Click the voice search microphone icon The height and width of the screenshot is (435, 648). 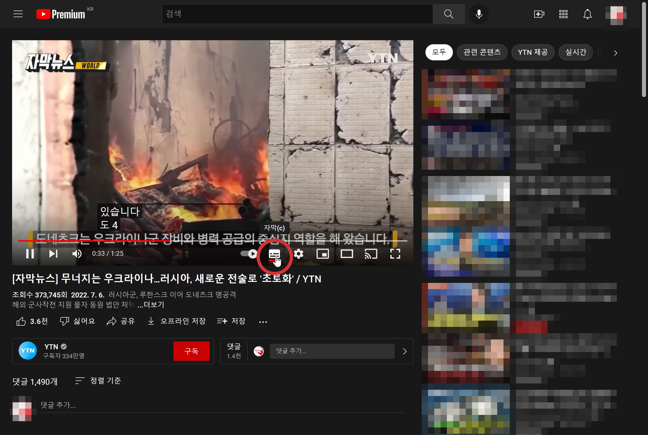[479, 14]
